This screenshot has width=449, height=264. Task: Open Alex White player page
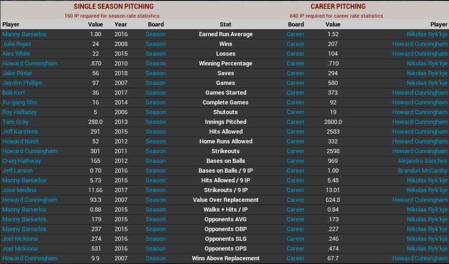point(16,54)
